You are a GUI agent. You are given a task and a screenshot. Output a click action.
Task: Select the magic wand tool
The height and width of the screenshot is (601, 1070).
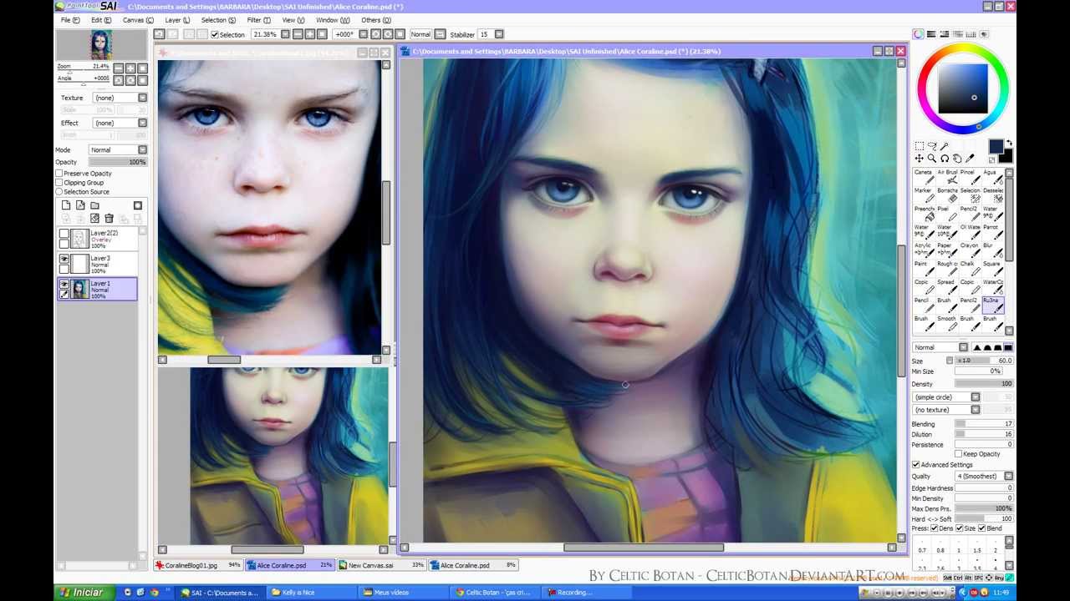[945, 146]
